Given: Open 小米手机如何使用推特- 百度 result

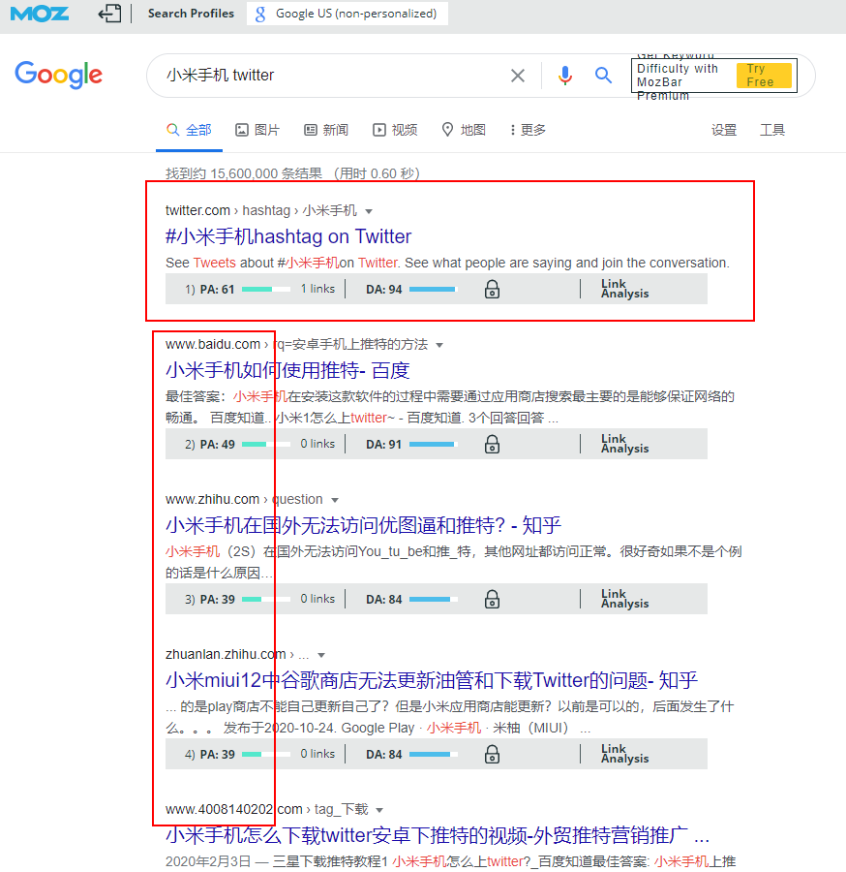Looking at the screenshot, I should (287, 370).
